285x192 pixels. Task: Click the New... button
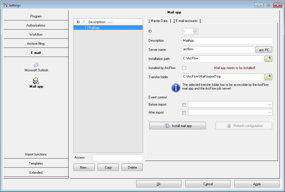(x=84, y=167)
